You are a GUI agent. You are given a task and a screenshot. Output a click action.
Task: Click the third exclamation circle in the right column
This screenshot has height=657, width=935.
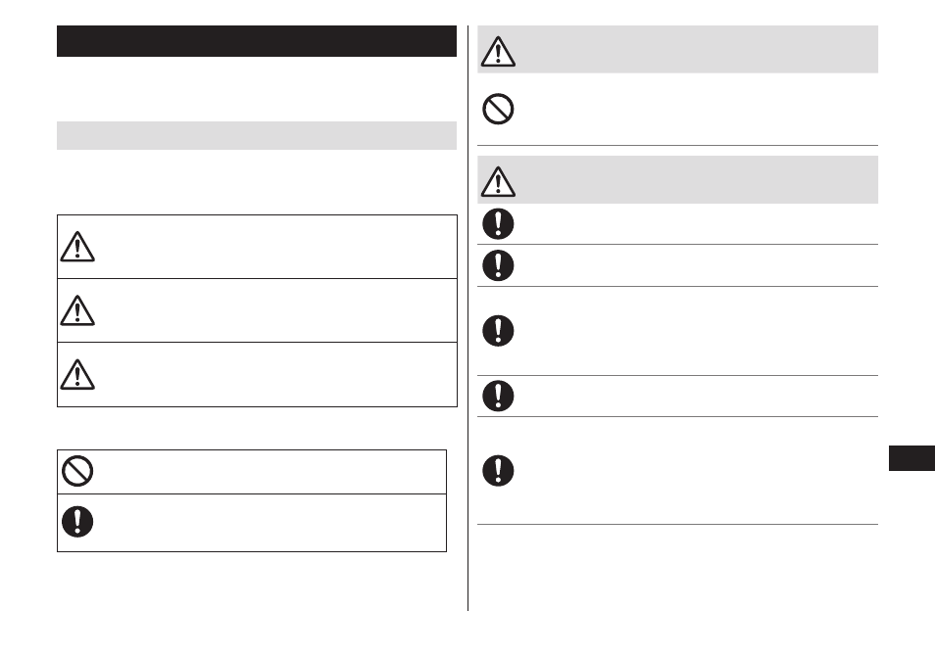pos(498,330)
